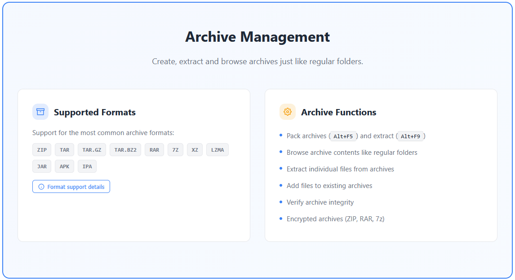Click the Alt+F9 keyboard shortcut badge
This screenshot has width=515, height=280.
410,136
